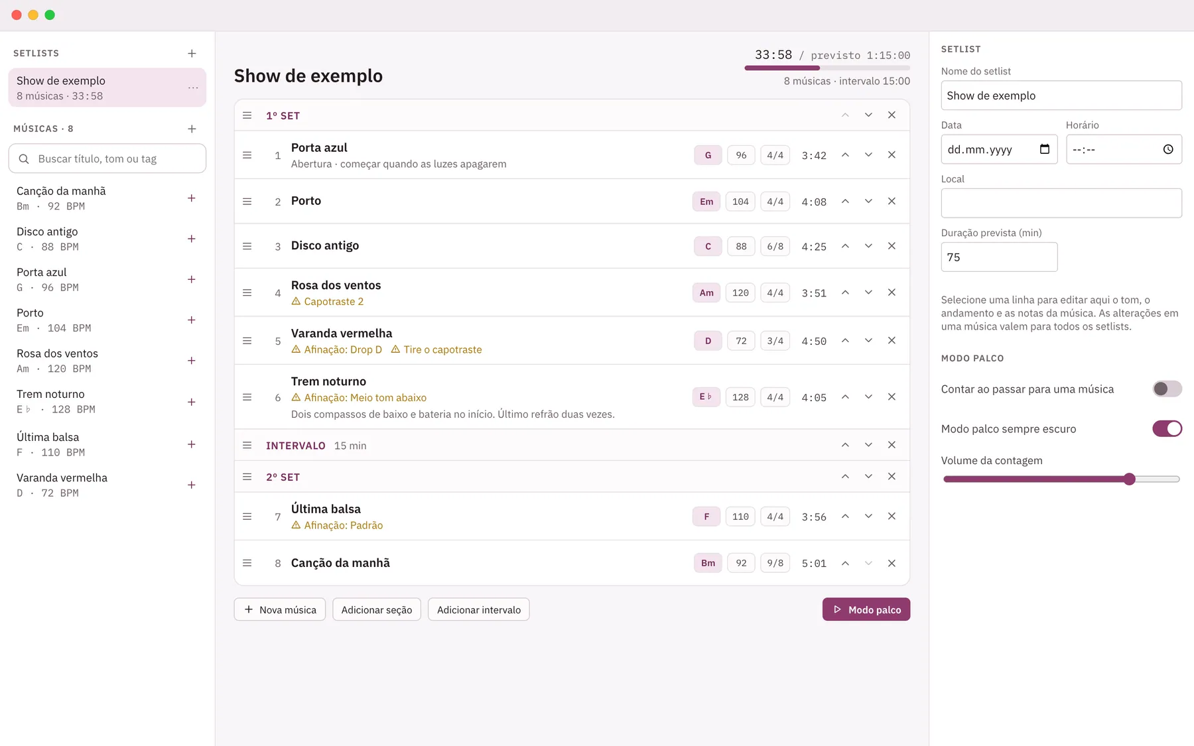This screenshot has width=1194, height=746.
Task: Select the Show de exemplo setlist
Action: (x=107, y=88)
